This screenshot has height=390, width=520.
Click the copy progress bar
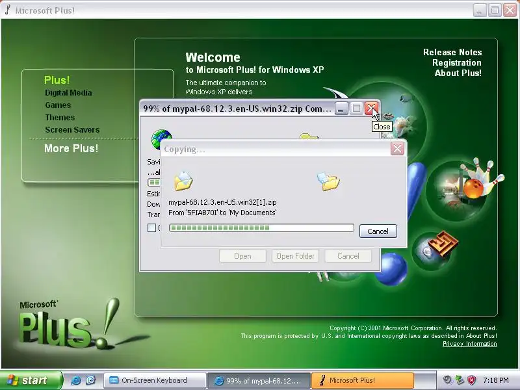[261, 228]
